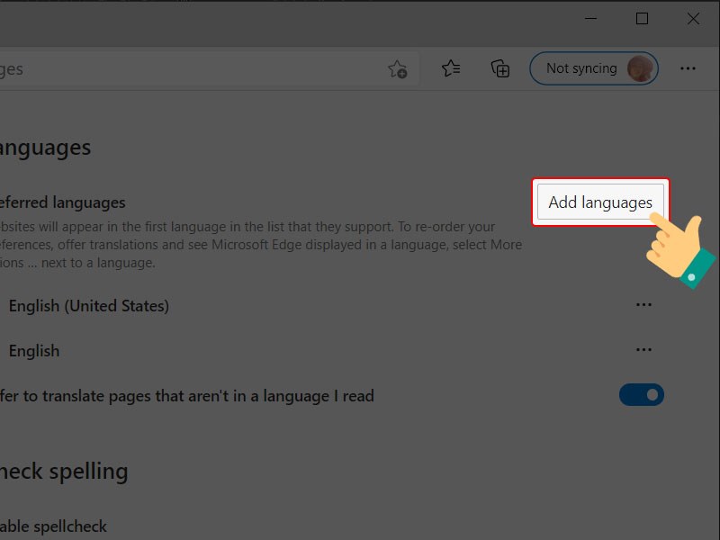This screenshot has height=540, width=720.
Task: Close the Edge browser window
Action: pyautogui.click(x=693, y=19)
